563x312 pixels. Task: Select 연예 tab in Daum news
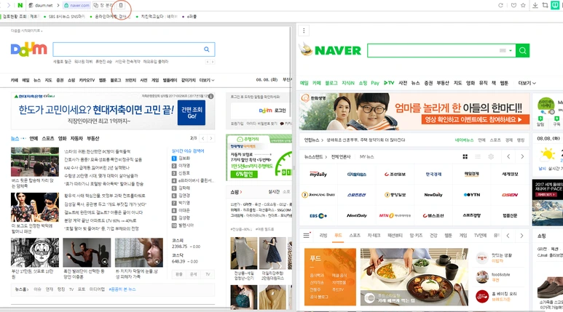click(x=34, y=138)
